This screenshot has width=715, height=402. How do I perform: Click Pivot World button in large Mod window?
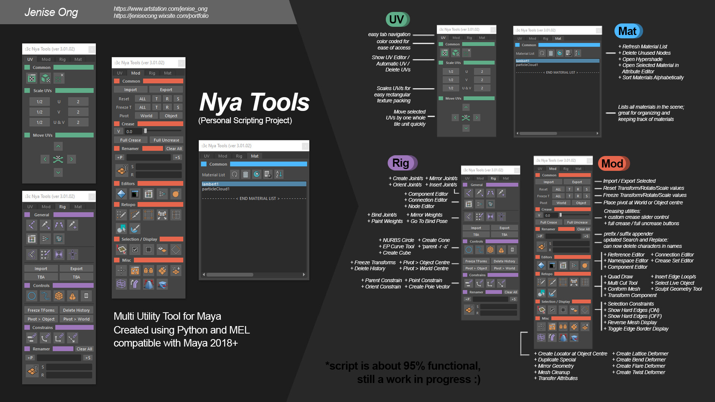click(x=146, y=116)
